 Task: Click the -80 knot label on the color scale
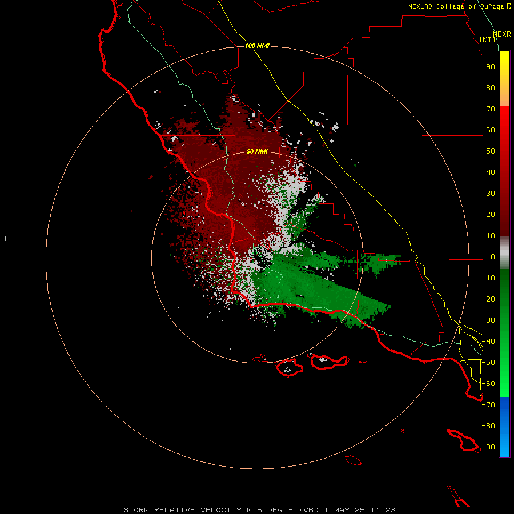488,426
